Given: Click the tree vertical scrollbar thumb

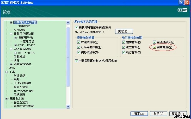Looking at the screenshot, I should coord(68,57).
